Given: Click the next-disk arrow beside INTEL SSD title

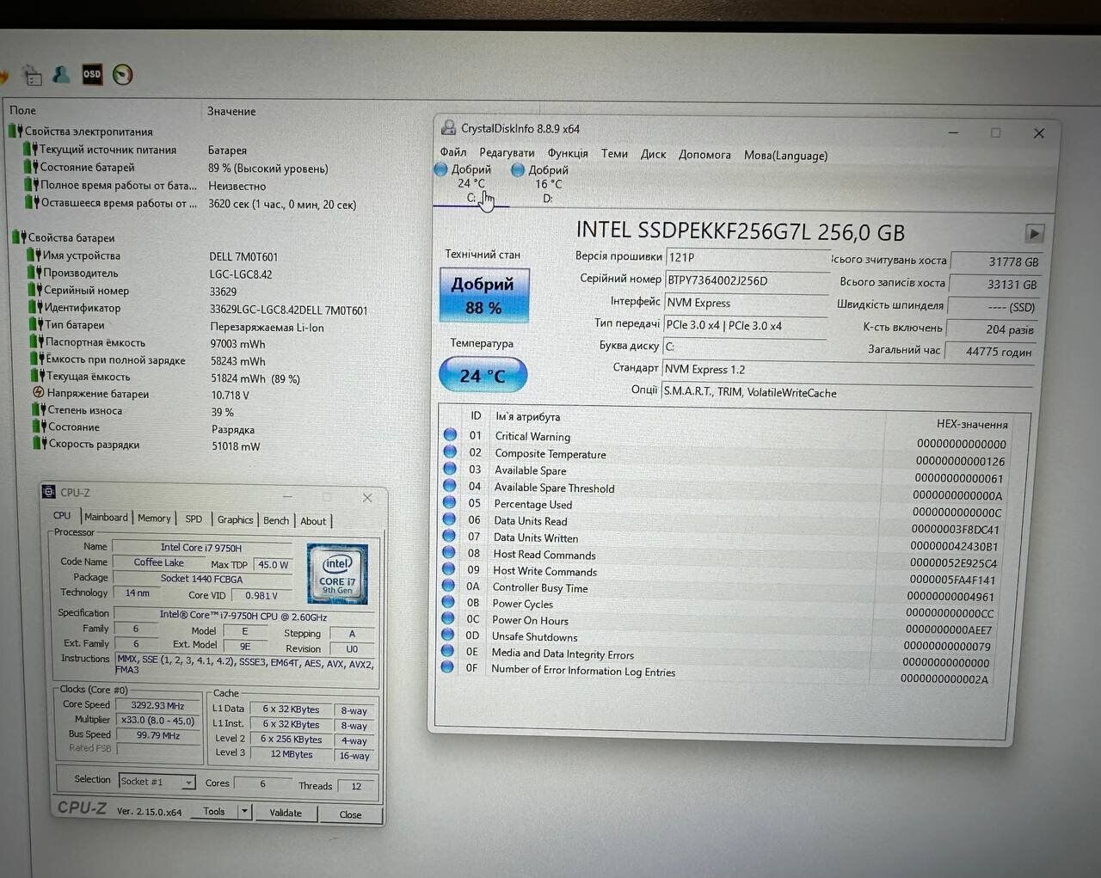Looking at the screenshot, I should (1034, 233).
